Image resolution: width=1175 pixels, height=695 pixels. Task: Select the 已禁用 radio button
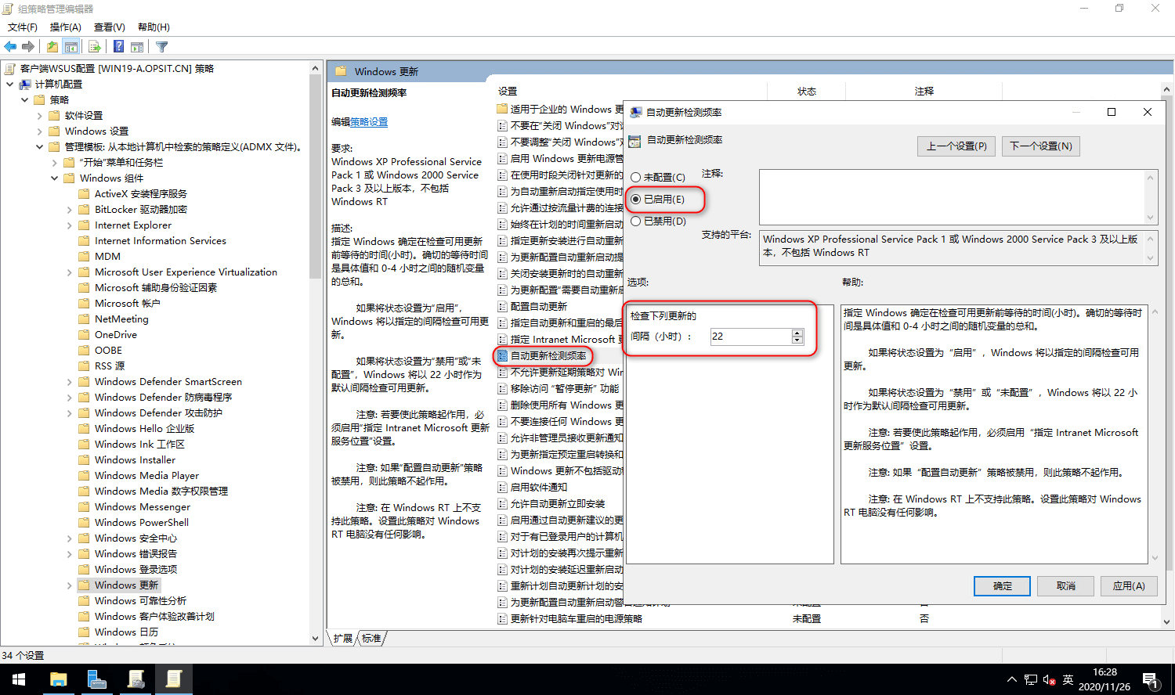(635, 222)
